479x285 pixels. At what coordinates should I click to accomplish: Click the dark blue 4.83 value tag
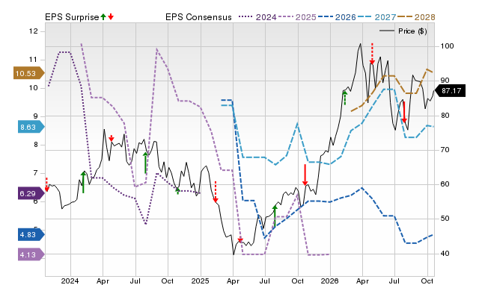[x=31, y=235]
